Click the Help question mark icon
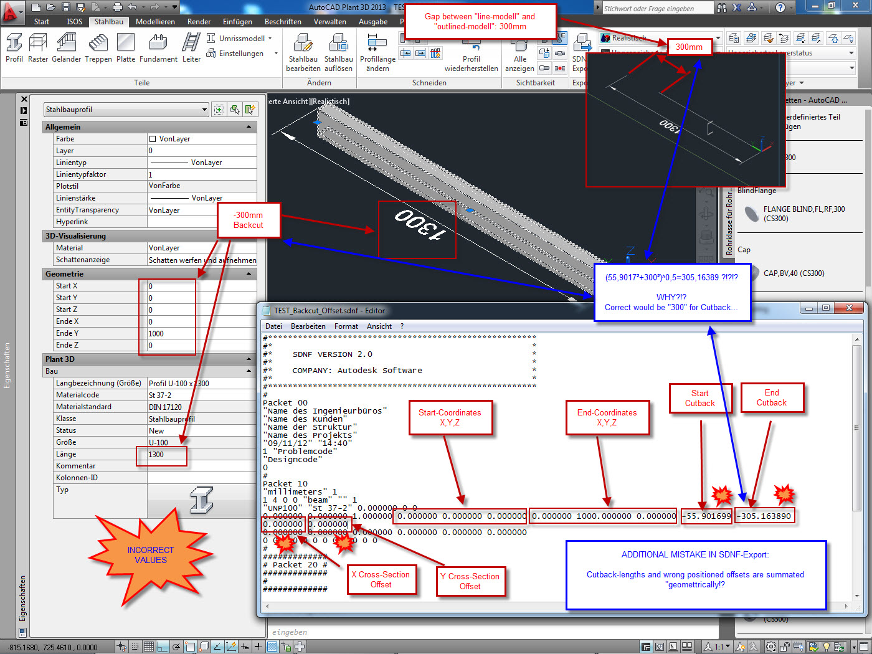 [x=780, y=7]
